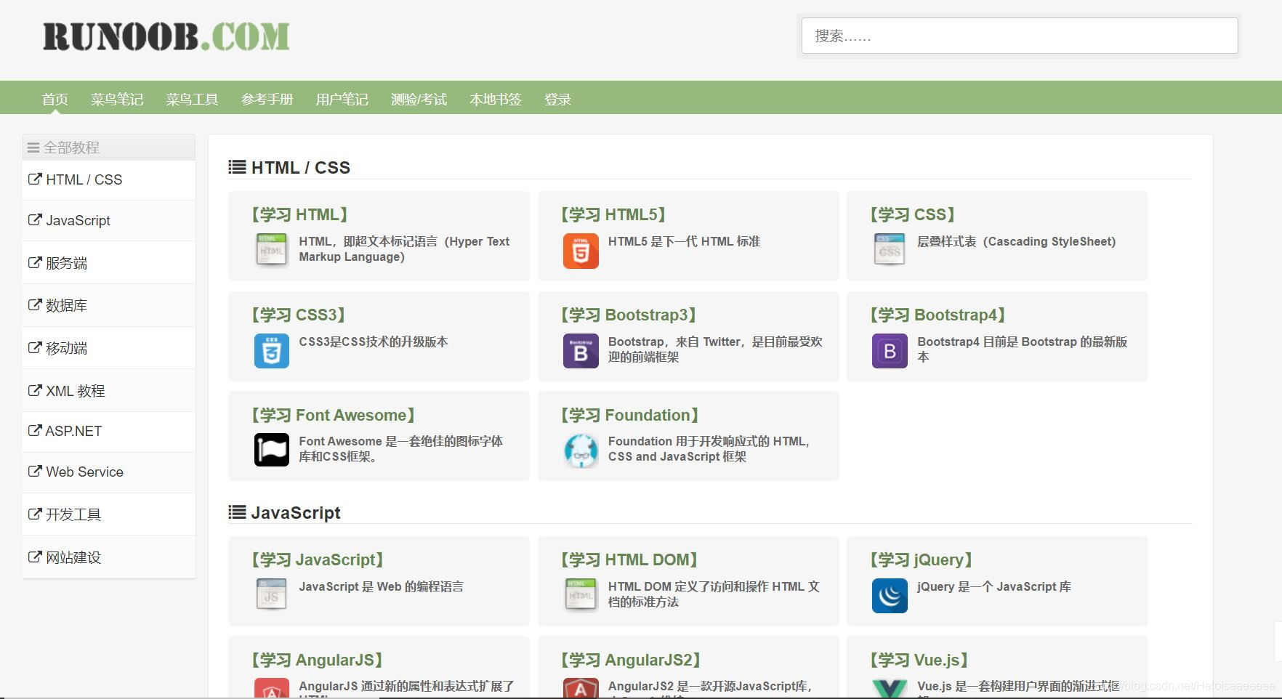Open 用户笔记 in the navbar
This screenshot has width=1282, height=699.
coord(342,100)
